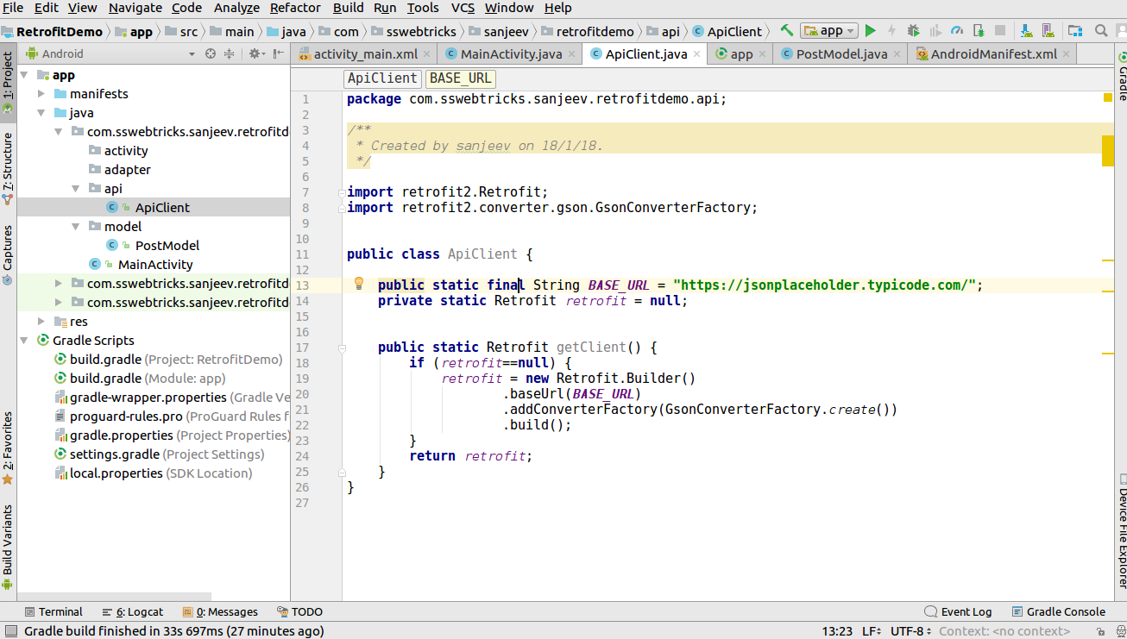The height and width of the screenshot is (639, 1127).
Task: Close the ApiClient.java tab
Action: click(x=697, y=53)
